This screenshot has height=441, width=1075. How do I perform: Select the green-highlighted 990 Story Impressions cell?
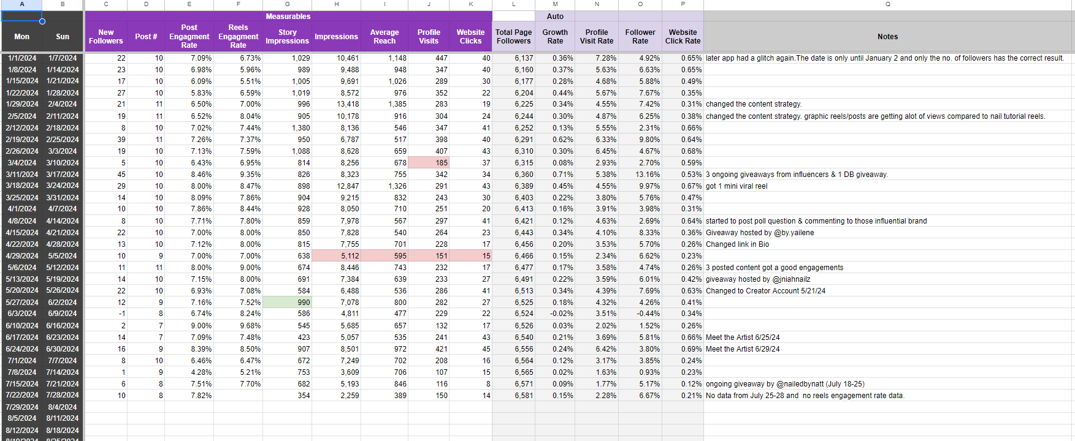[287, 303]
